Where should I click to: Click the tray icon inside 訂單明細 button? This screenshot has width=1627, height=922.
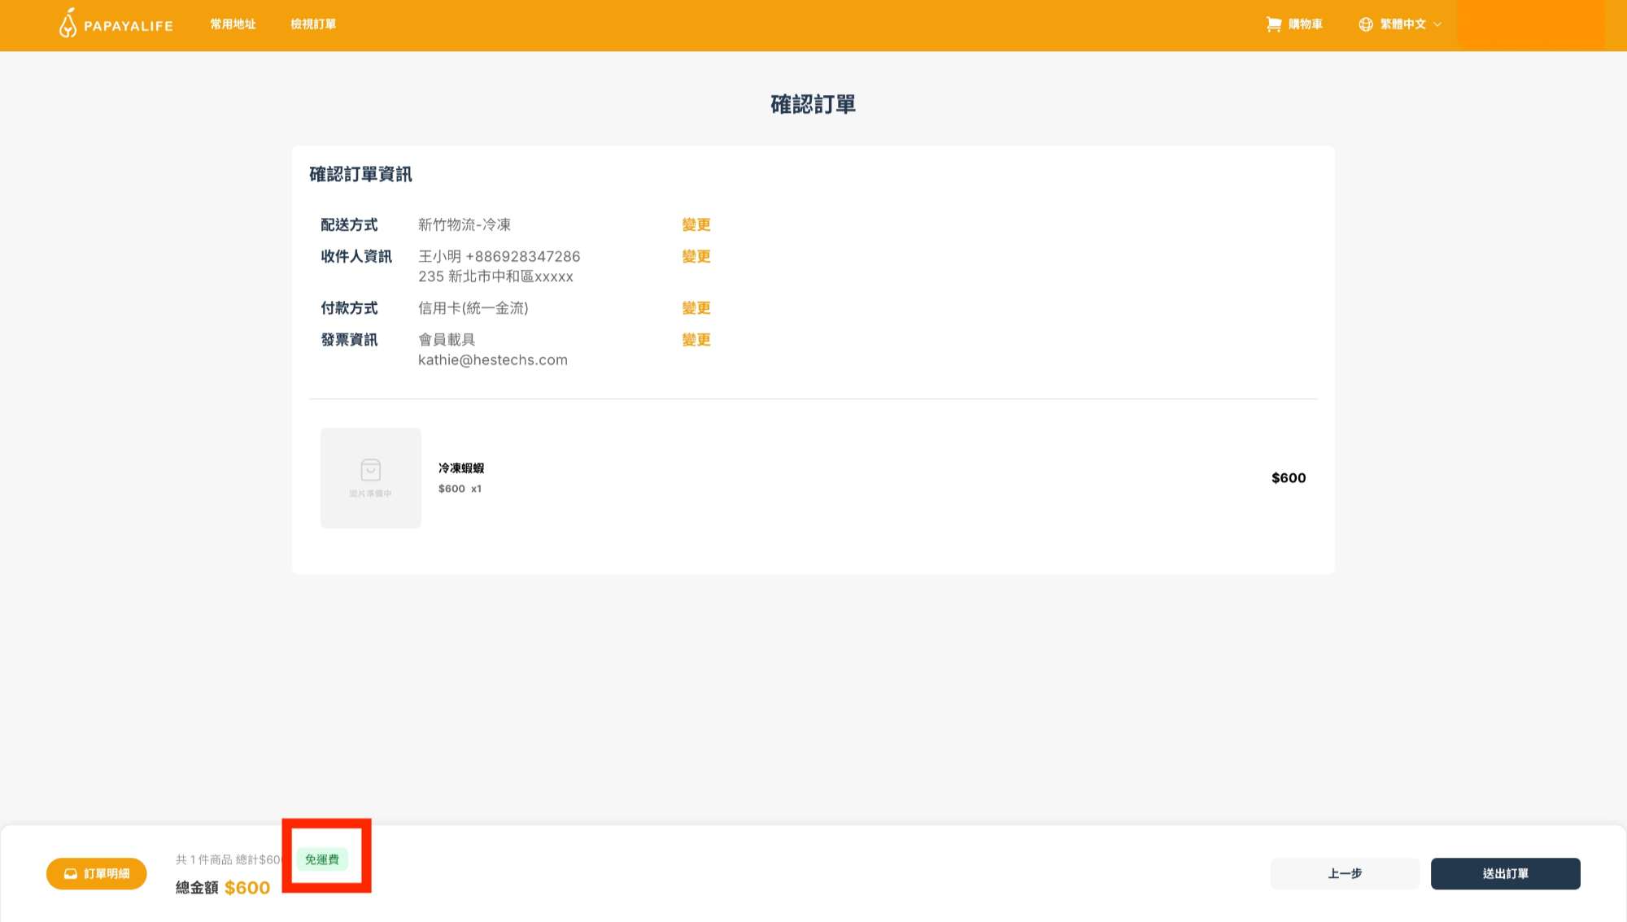coord(71,874)
